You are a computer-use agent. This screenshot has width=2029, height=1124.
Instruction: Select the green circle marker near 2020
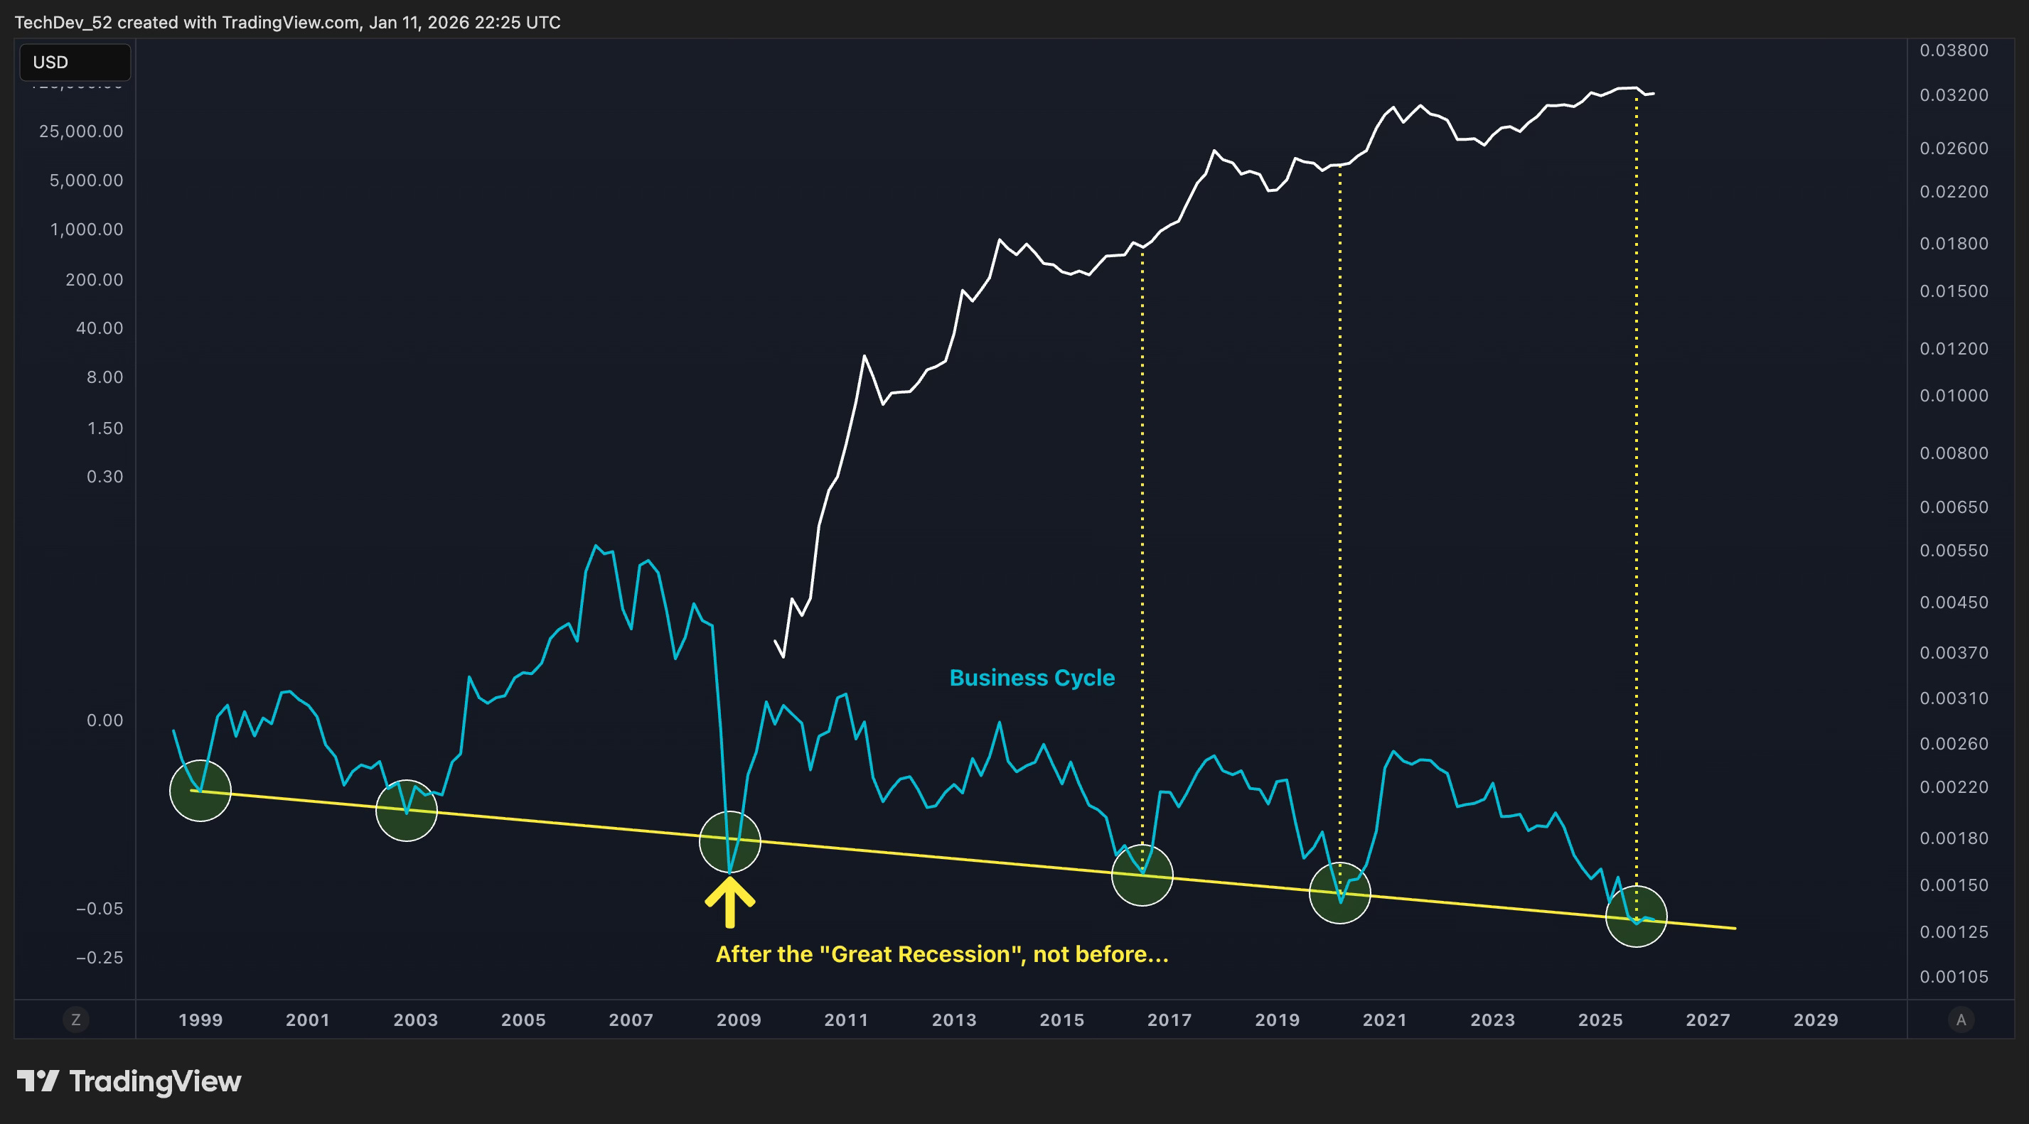(x=1340, y=893)
